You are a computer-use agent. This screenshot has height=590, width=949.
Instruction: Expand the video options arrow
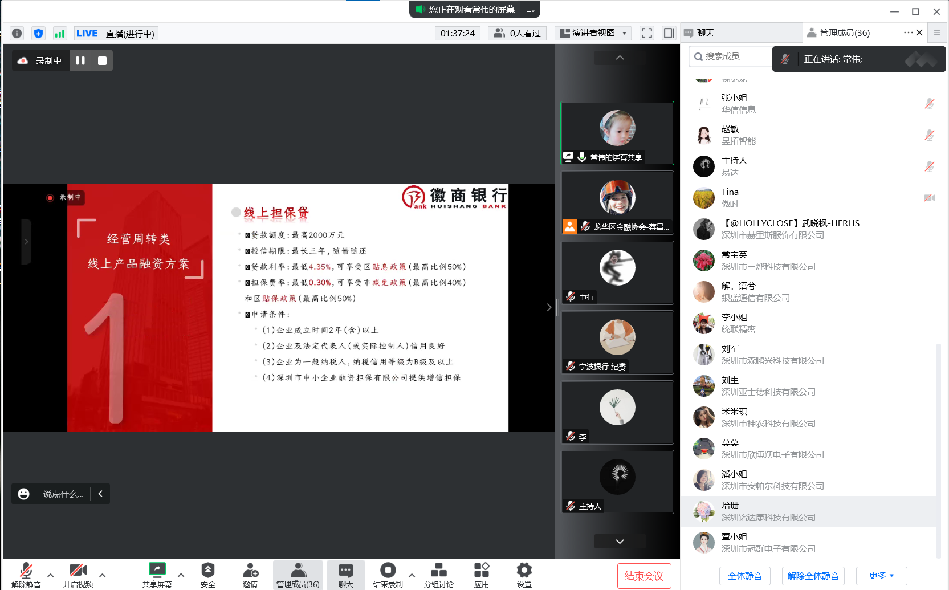coord(102,575)
